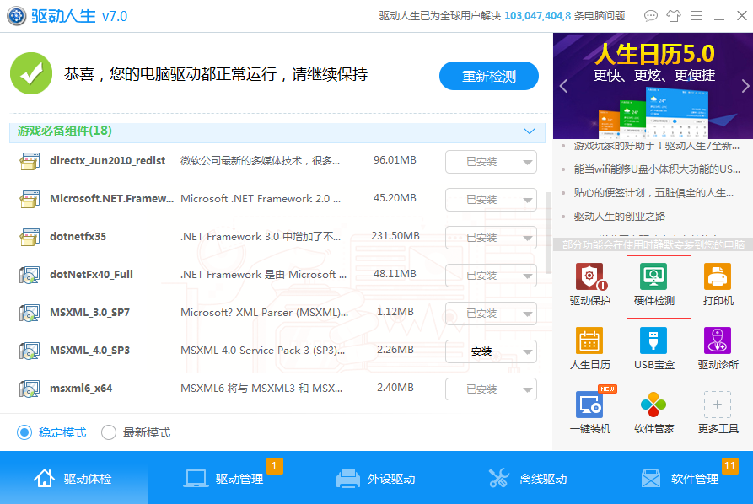
Task: Start 一键装机 one-click install tool
Action: 589,413
